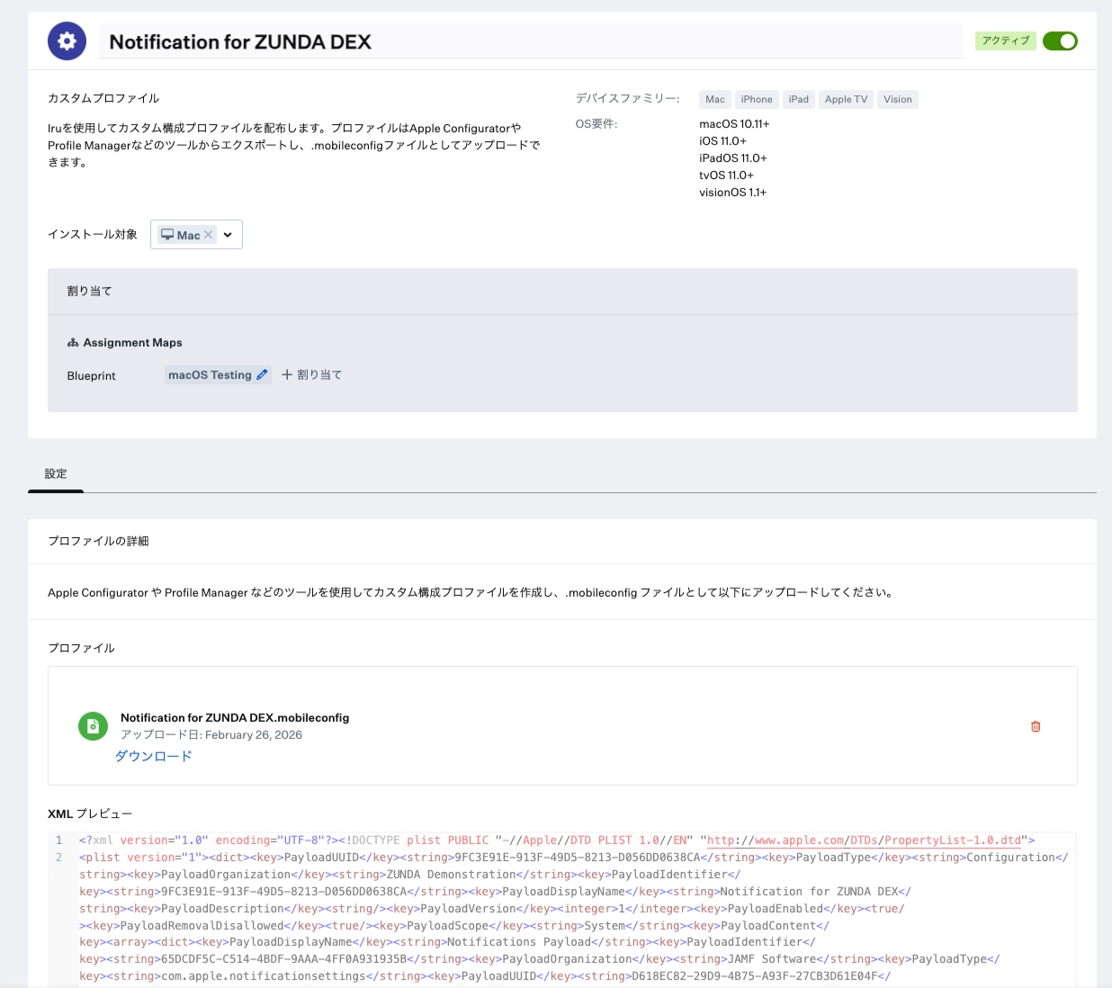Viewport: 1112px width, 988px height.
Task: Click the ダウンロード download link
Action: point(153,757)
